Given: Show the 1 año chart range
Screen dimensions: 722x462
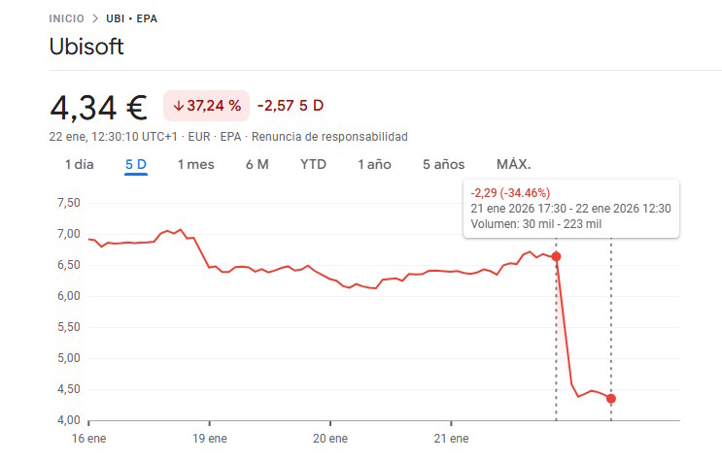Looking at the screenshot, I should pos(374,164).
